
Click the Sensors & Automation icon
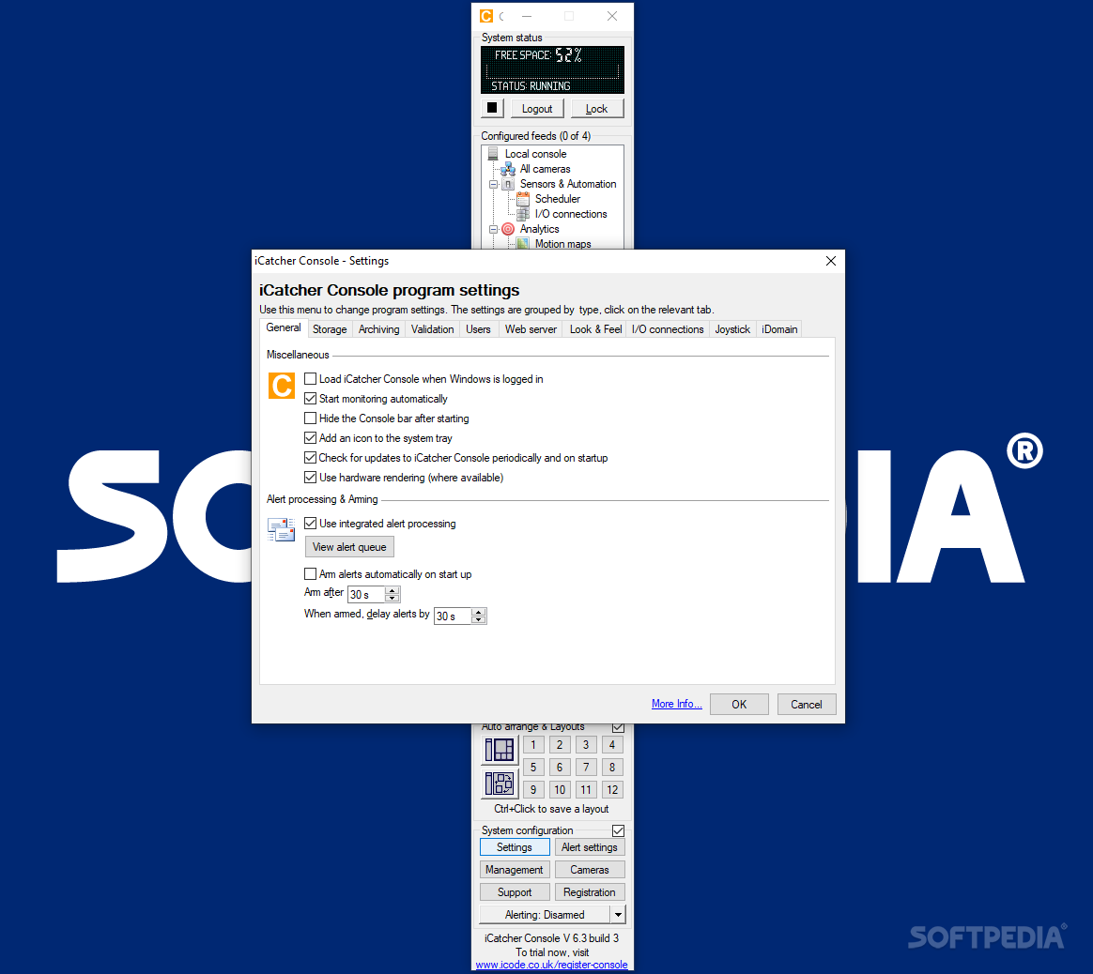point(508,185)
